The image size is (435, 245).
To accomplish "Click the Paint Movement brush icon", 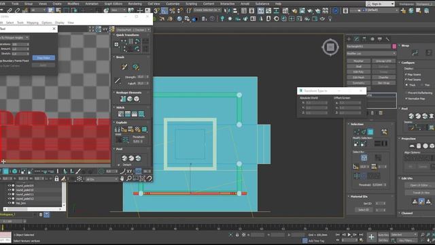I will coord(124,67).
